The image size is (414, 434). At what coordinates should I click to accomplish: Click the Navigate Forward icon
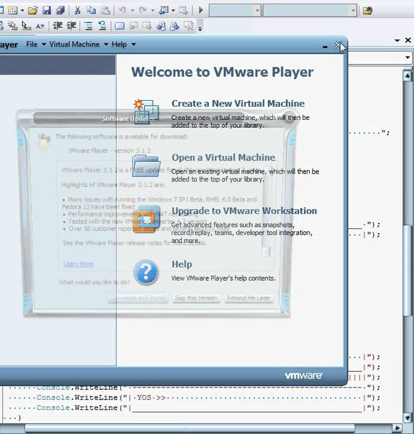pos(184,10)
